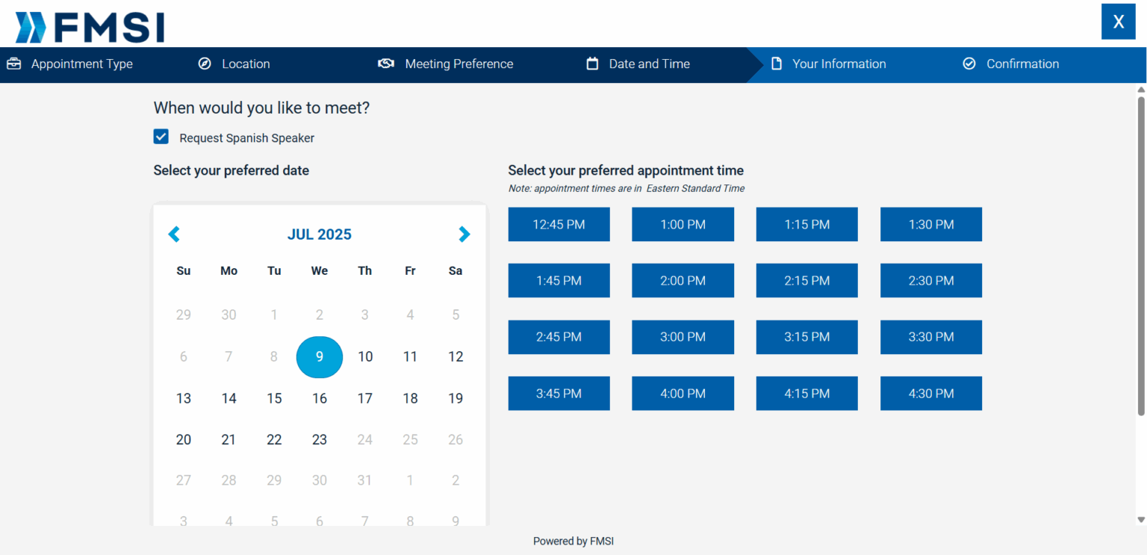Choose July 23 in the calendar
The height and width of the screenshot is (555, 1147).
(320, 440)
